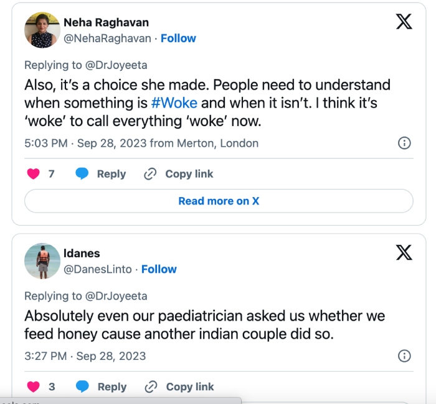This screenshot has height=404, width=436.
Task: Click the X logo on Neha Raghavan's tweet
Action: [404, 22]
